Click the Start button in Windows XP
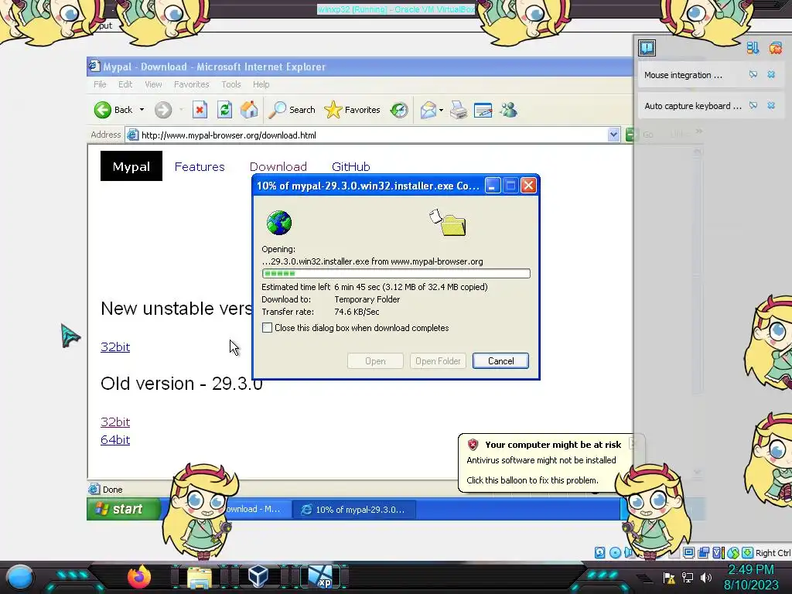This screenshot has height=594, width=792. tap(124, 509)
